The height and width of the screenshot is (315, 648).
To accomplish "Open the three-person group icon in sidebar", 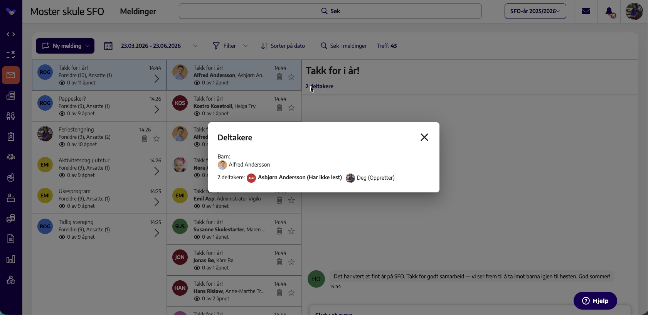I will [x=11, y=157].
